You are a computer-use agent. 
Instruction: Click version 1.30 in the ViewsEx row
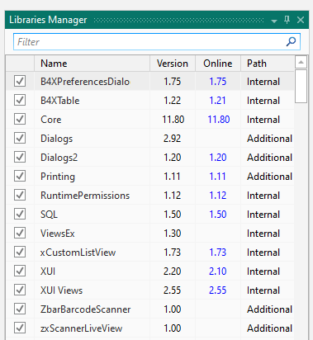pos(173,234)
